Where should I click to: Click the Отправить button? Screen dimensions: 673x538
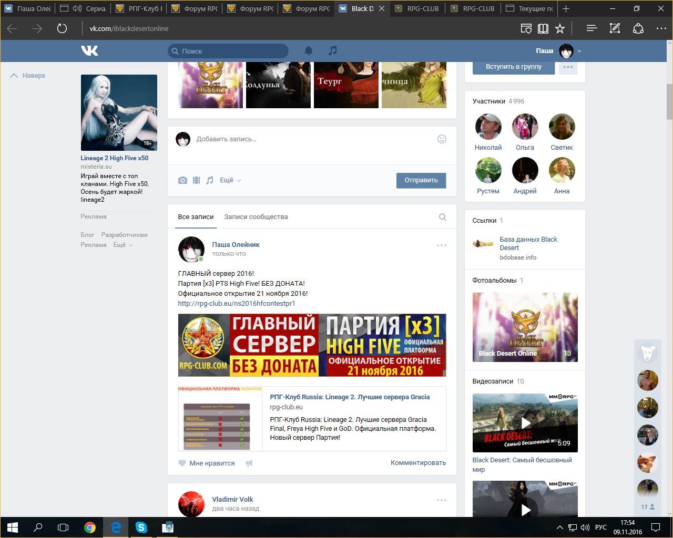[421, 180]
